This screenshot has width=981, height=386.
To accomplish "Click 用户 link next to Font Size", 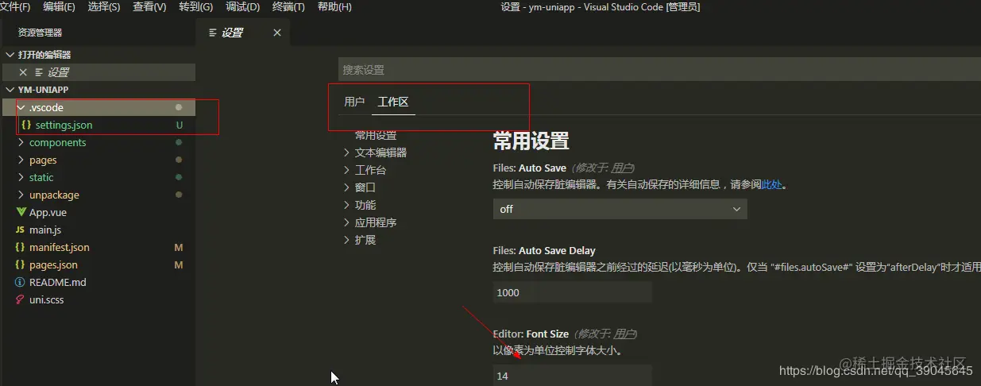I will (x=624, y=334).
